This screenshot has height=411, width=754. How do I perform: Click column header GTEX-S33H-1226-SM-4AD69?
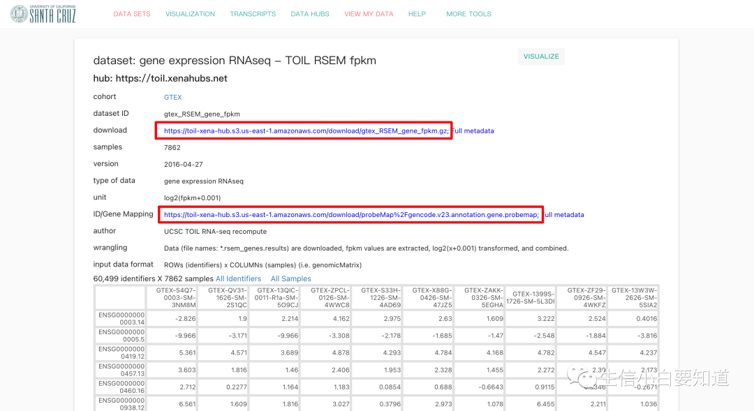(x=376, y=297)
